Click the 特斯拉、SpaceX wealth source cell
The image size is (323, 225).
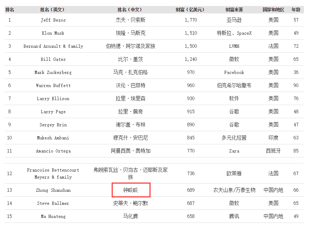tap(234, 33)
